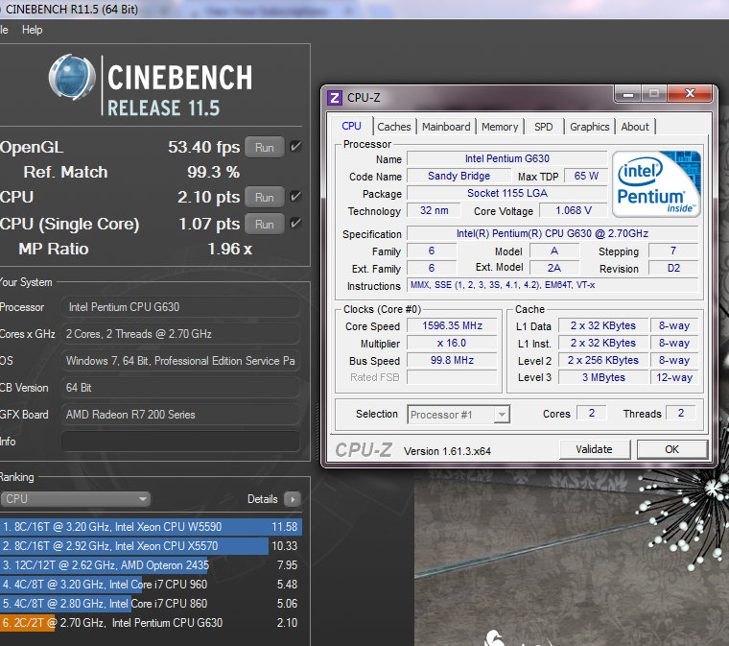
Task: Toggle the OpenGL test checkbox
Action: (x=295, y=147)
